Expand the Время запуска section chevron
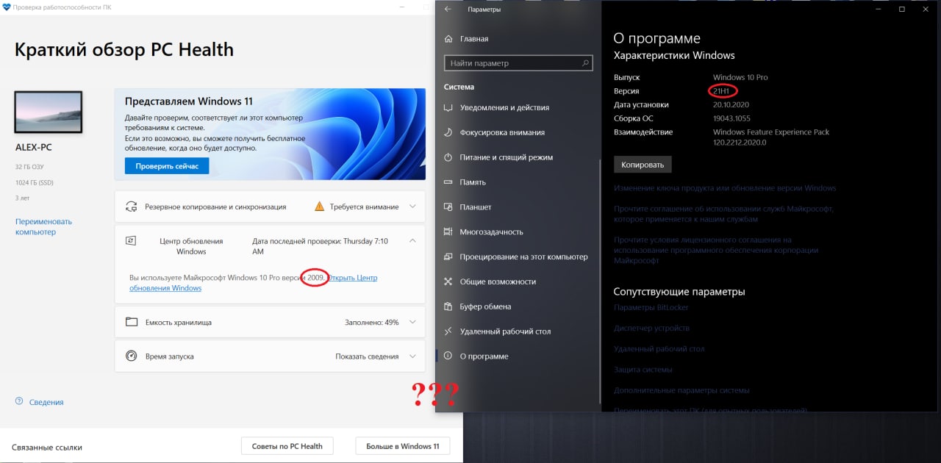The width and height of the screenshot is (941, 463). pos(412,356)
